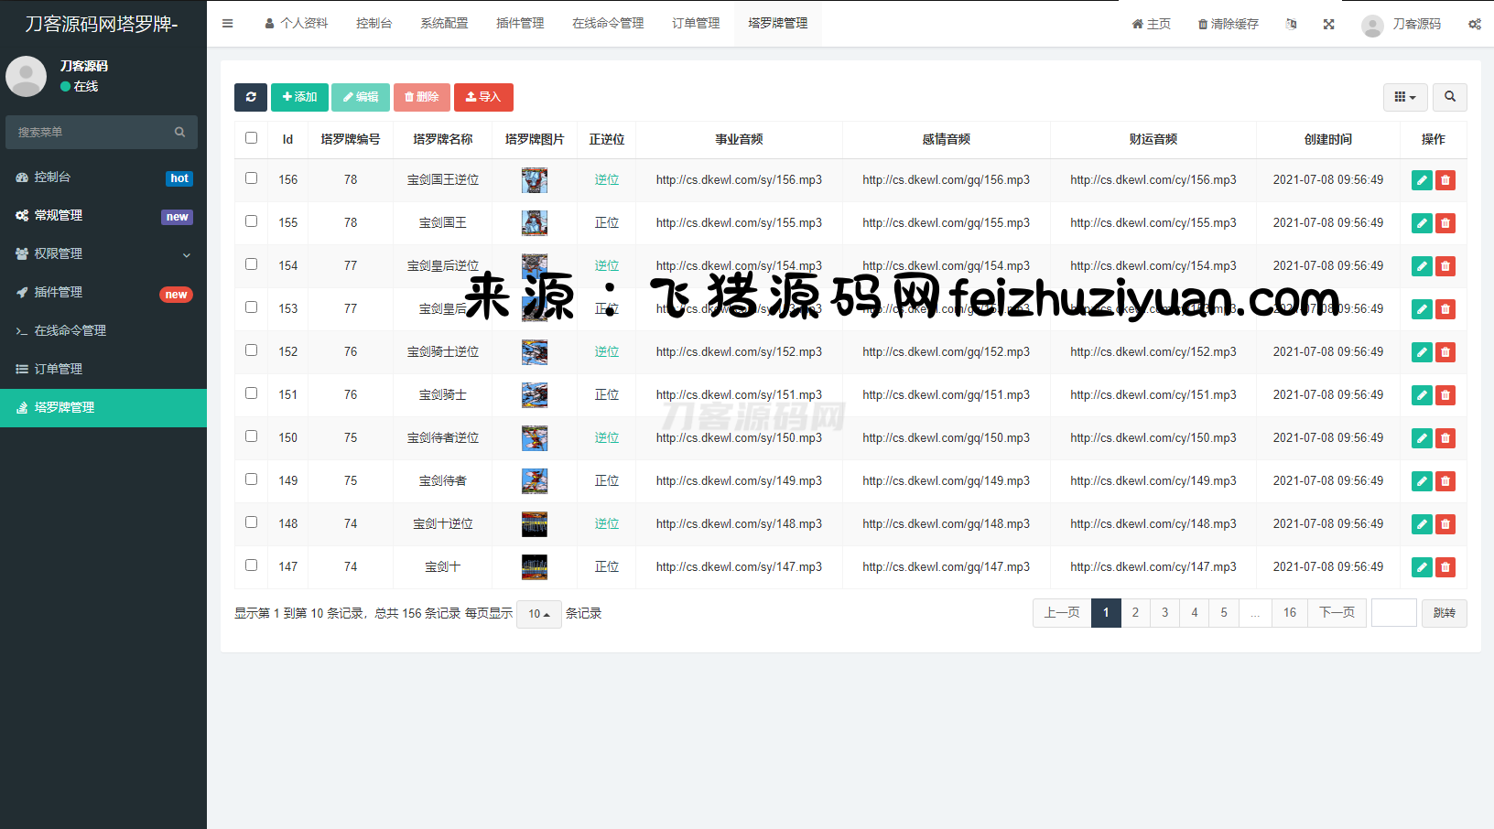Expand the 权限管理 sidebar menu
This screenshot has height=829, width=1494.
(x=103, y=254)
